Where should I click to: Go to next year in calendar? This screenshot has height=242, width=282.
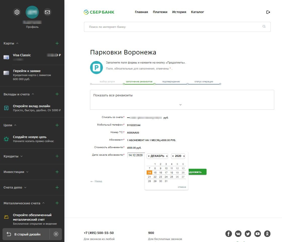tap(184, 156)
